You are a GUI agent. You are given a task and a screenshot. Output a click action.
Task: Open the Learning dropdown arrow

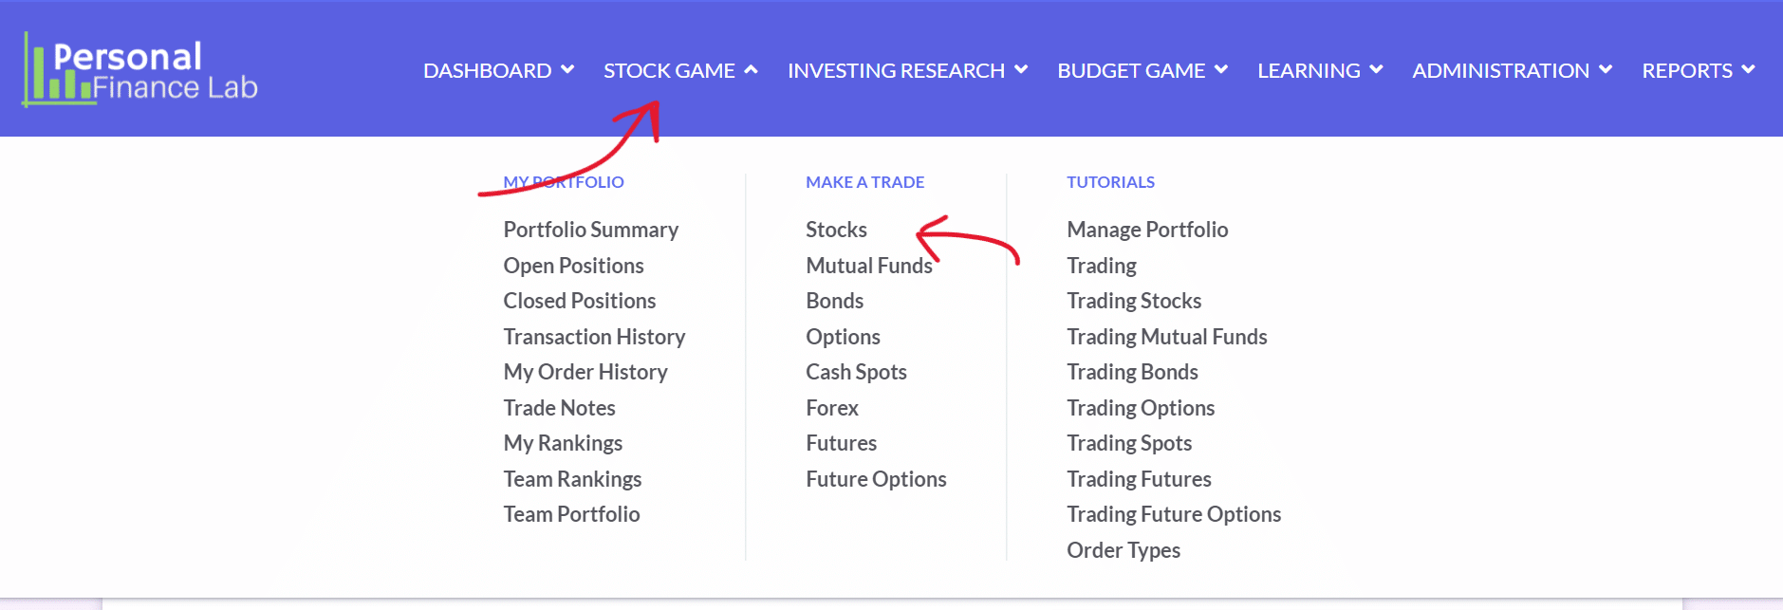[1376, 69]
